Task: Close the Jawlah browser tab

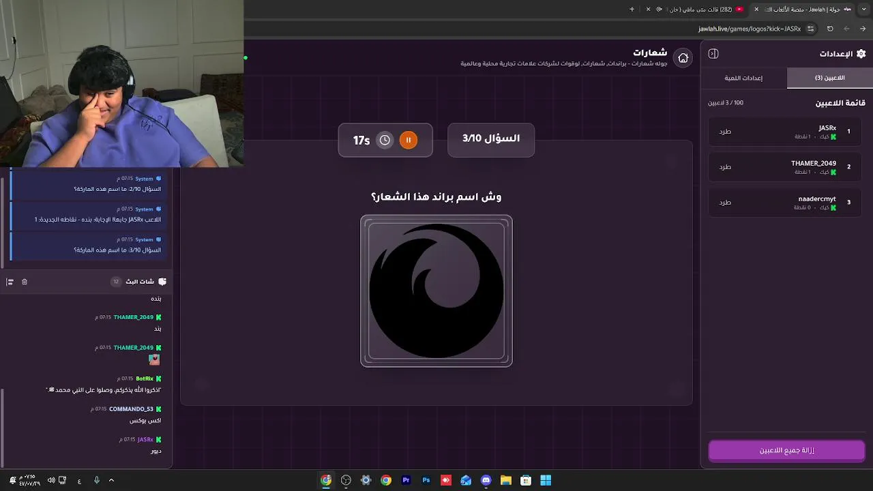Action: coord(756,9)
